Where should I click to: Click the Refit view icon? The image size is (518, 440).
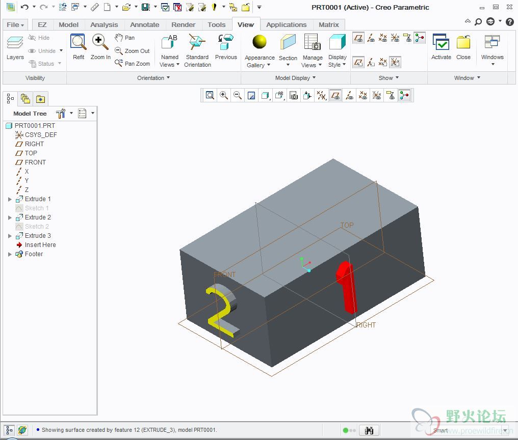79,42
